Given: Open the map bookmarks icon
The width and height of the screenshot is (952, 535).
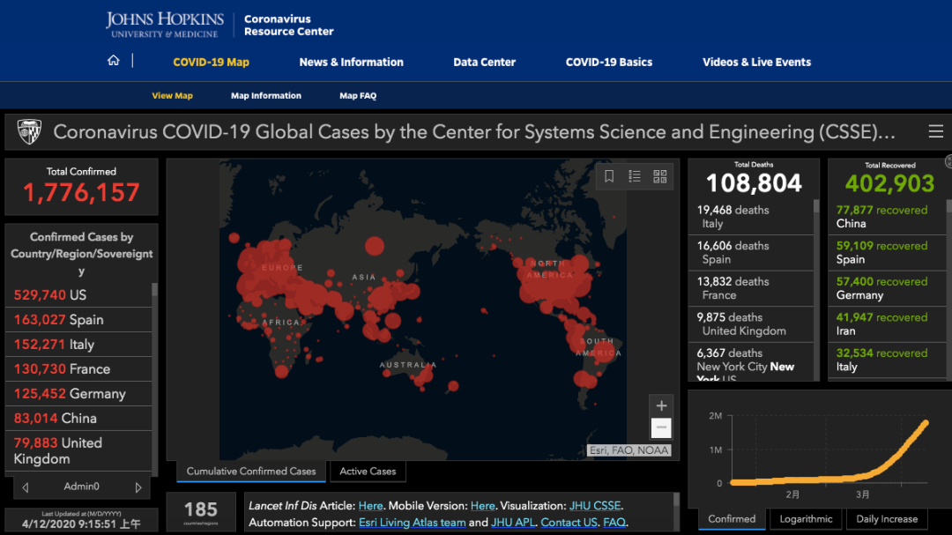Looking at the screenshot, I should tap(609, 176).
